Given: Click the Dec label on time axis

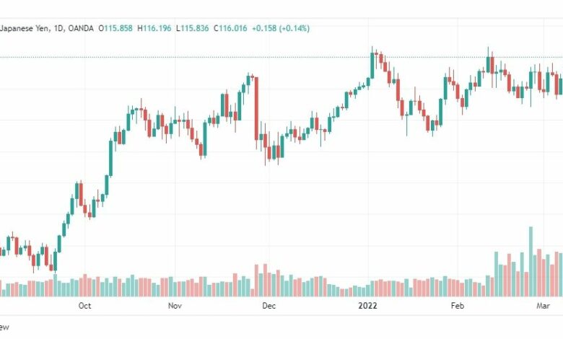Looking at the screenshot, I should point(269,306).
